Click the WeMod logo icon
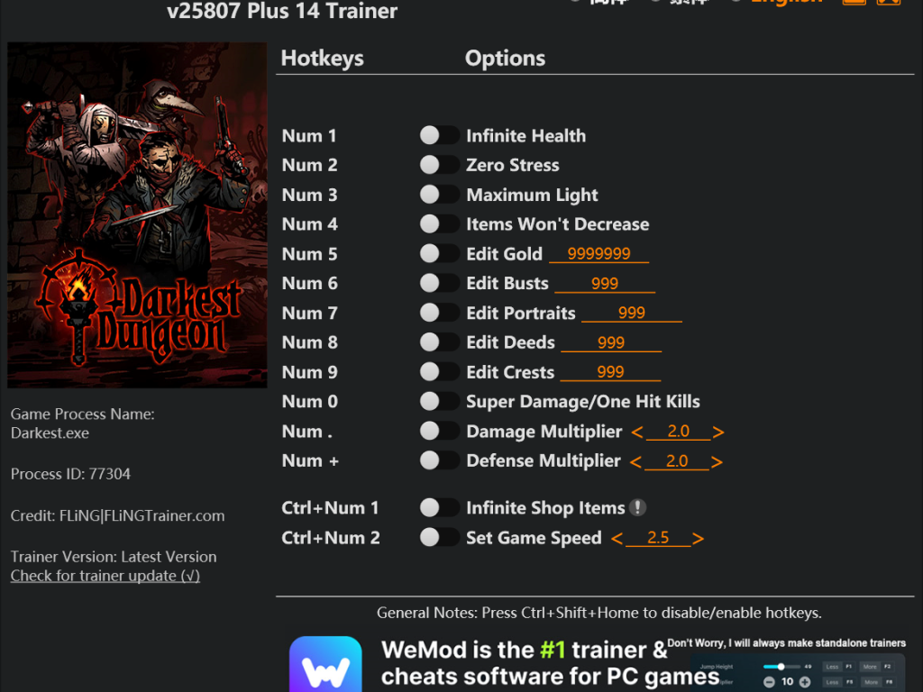The image size is (923, 692). 325,664
